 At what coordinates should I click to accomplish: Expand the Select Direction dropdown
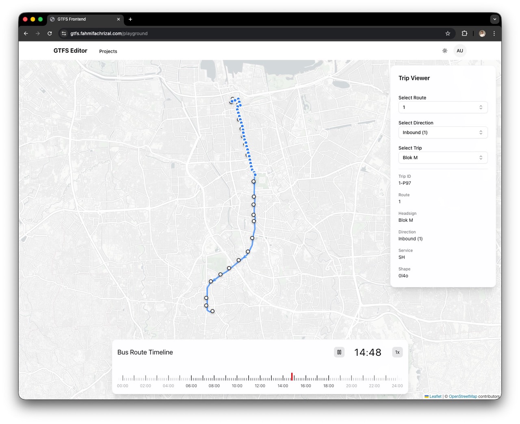pos(442,132)
